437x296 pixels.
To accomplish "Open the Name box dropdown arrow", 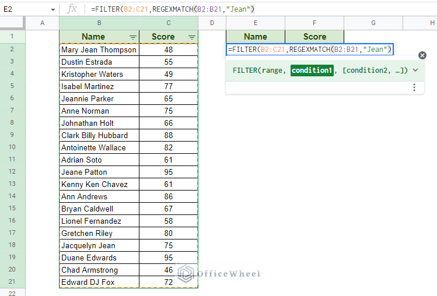I will click(53, 10).
